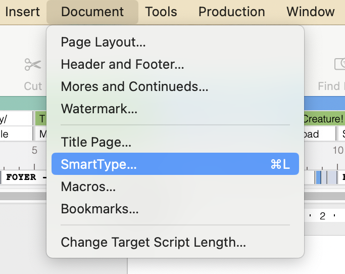Choose Page Layout… from the menu

[103, 42]
